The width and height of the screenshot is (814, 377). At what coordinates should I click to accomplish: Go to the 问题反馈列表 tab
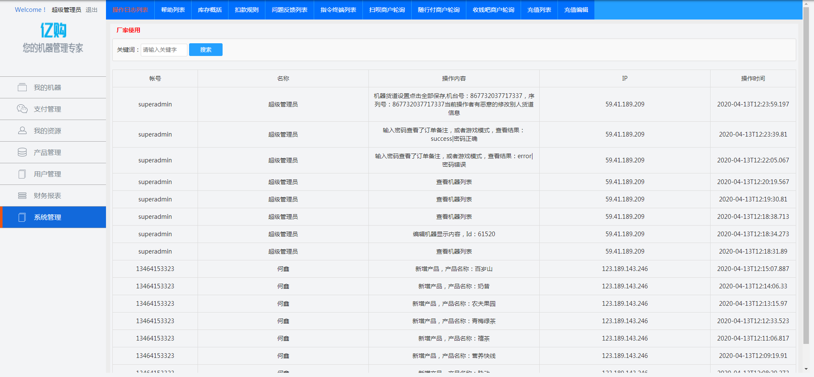[x=290, y=10]
